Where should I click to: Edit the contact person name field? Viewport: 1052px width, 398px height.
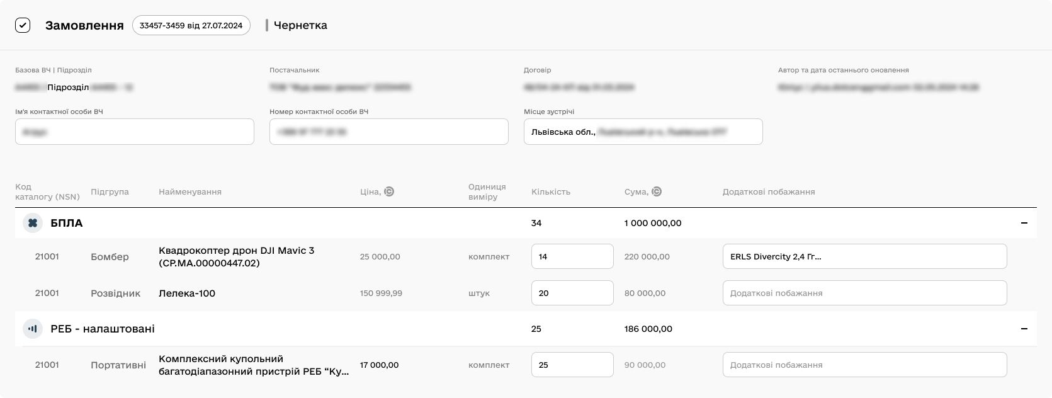[135, 132]
